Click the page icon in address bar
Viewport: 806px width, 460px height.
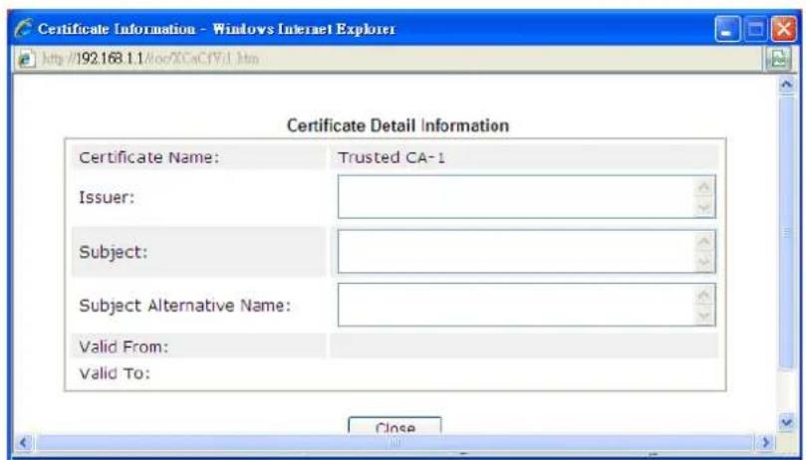[x=25, y=59]
